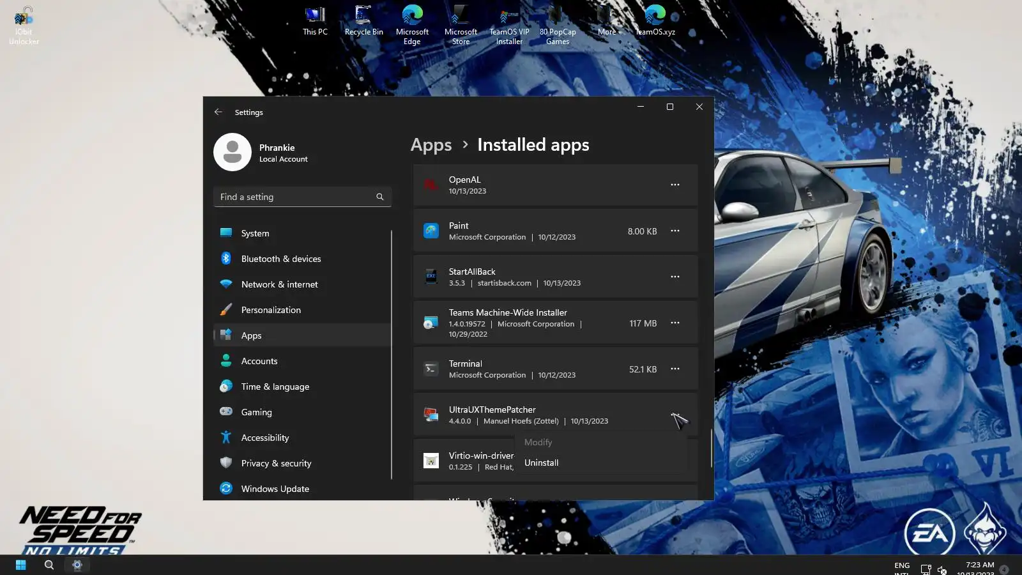Select the TeamOS.xyz desktop shortcut
The width and height of the screenshot is (1022, 575).
click(x=655, y=21)
